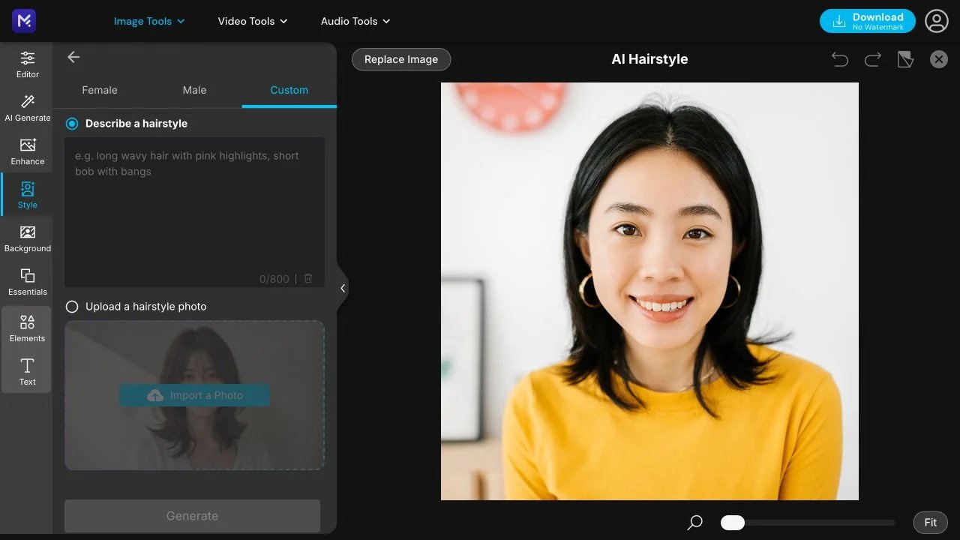Screen dimensions: 960x540
Task: Open the Background sidebar tool
Action: 28,238
